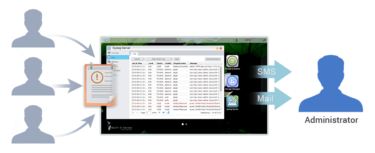
Task: Open the main menu icon in top bar
Action: 107,40
